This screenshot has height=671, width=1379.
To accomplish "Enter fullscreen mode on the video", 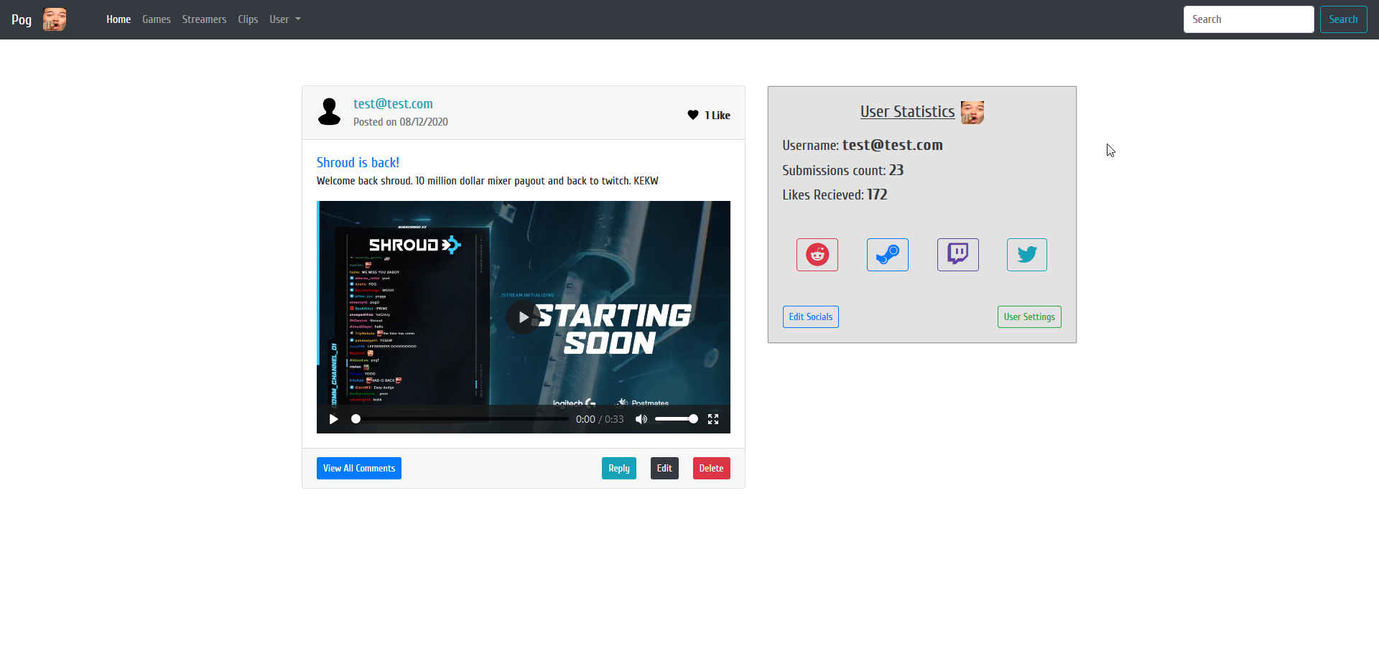I will pyautogui.click(x=713, y=419).
